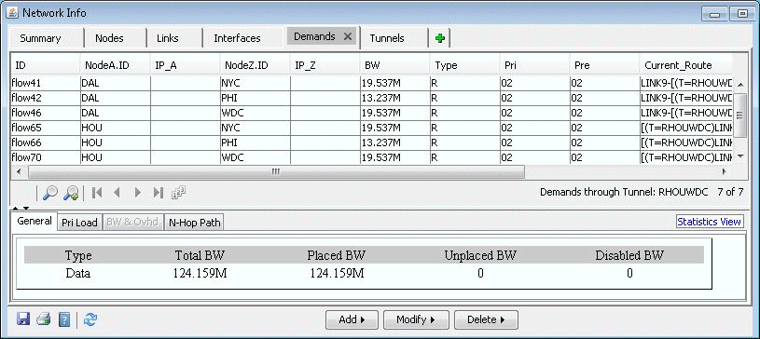760x339 pixels.
Task: Click the Java icon in title bar
Action: tap(13, 13)
